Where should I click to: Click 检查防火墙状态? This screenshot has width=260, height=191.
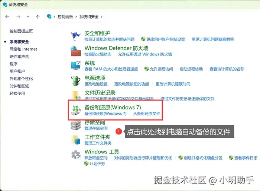coord(98,54)
